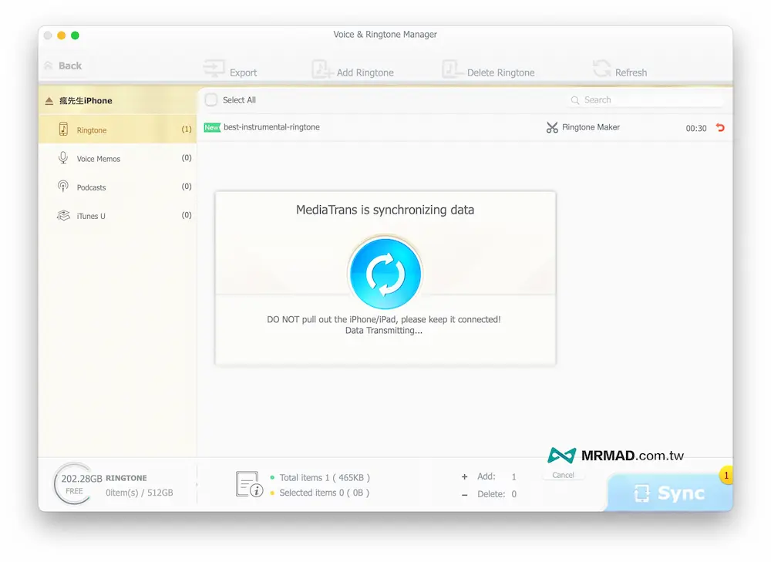Click the storage free space circle
This screenshot has width=771, height=562.
[74, 484]
